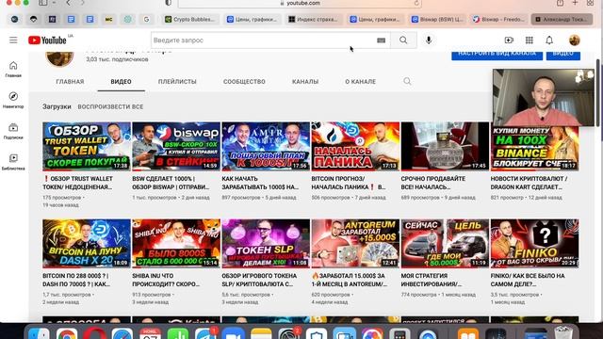The height and width of the screenshot is (339, 603).
Task: Switch to the Biswap (BSW) browser tab
Action: (x=437, y=19)
